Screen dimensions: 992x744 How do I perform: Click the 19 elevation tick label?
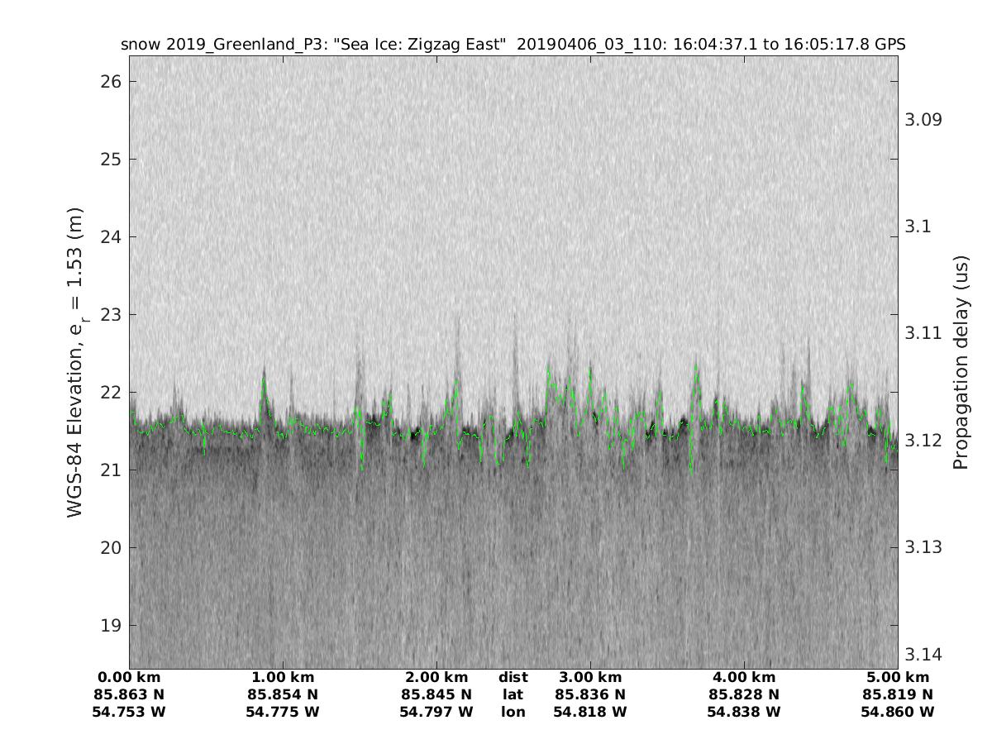coord(112,625)
